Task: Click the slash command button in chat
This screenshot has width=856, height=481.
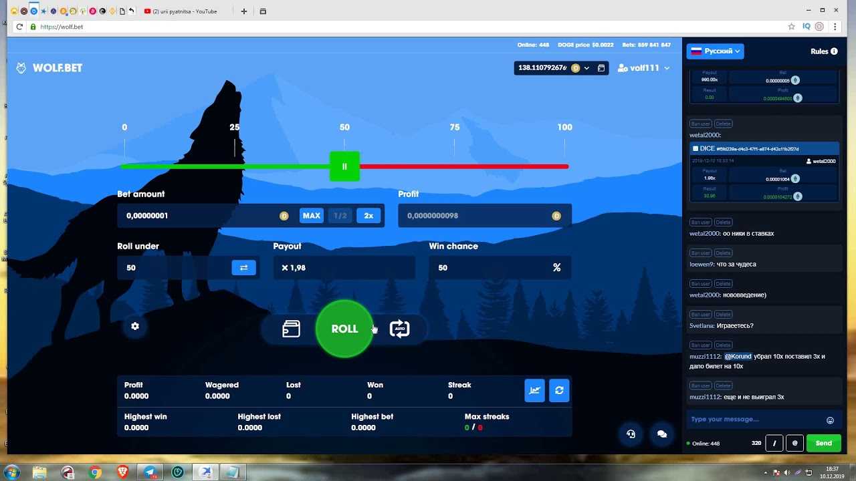Action: 774,443
